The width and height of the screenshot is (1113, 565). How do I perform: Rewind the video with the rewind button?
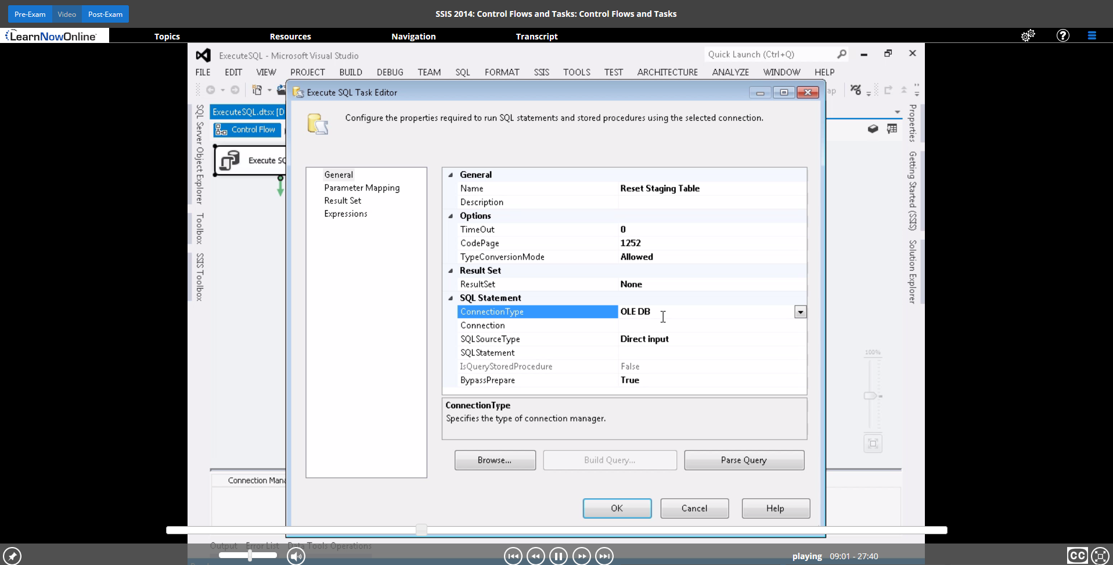535,556
